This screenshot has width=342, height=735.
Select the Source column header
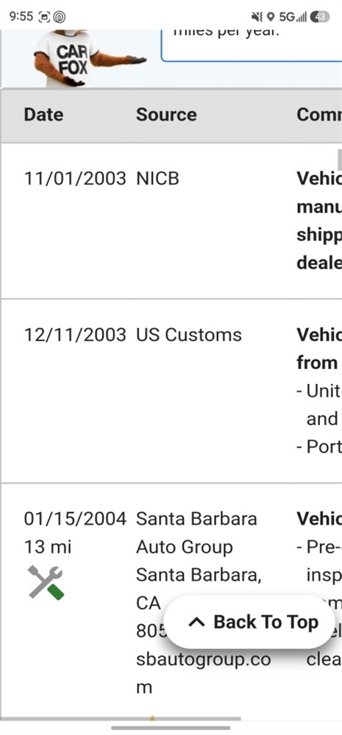tap(166, 115)
